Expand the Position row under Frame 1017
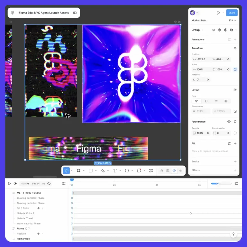This screenshot has width=247, height=247. 43,233
